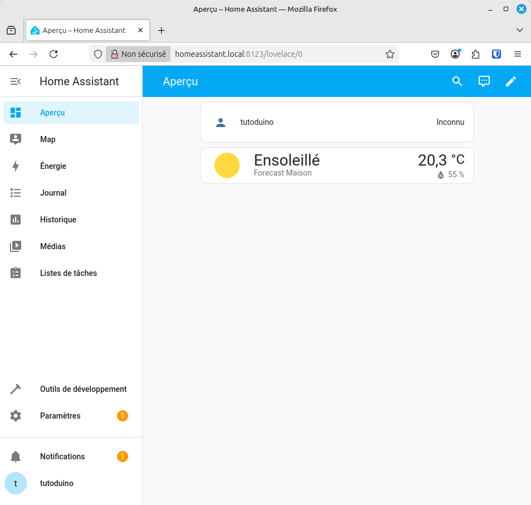Edit the dashboard with pencil icon
The height and width of the screenshot is (505, 531).
[511, 81]
